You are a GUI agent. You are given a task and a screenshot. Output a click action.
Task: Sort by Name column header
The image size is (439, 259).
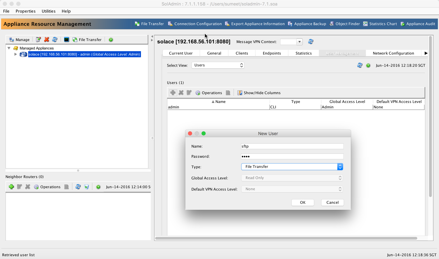tap(218, 102)
